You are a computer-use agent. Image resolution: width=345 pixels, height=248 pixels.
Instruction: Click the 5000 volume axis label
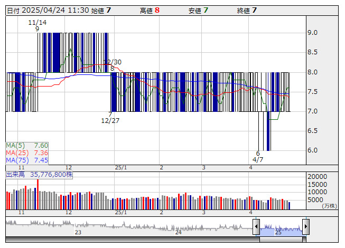pos(315,199)
